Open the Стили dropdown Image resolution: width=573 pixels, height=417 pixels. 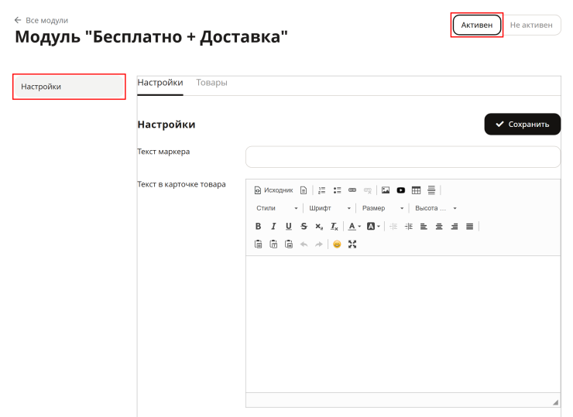coord(277,208)
